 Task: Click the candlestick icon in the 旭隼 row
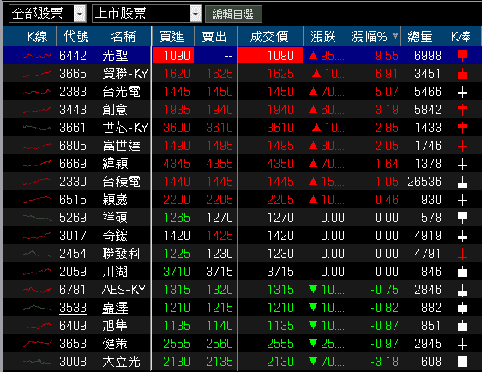point(462,326)
